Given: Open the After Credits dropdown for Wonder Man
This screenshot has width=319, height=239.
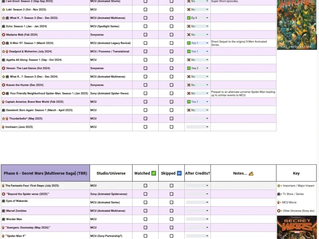Looking at the screenshot, I should [x=197, y=219].
